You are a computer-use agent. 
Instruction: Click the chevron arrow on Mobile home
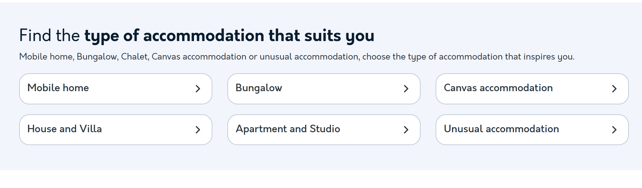click(x=198, y=89)
